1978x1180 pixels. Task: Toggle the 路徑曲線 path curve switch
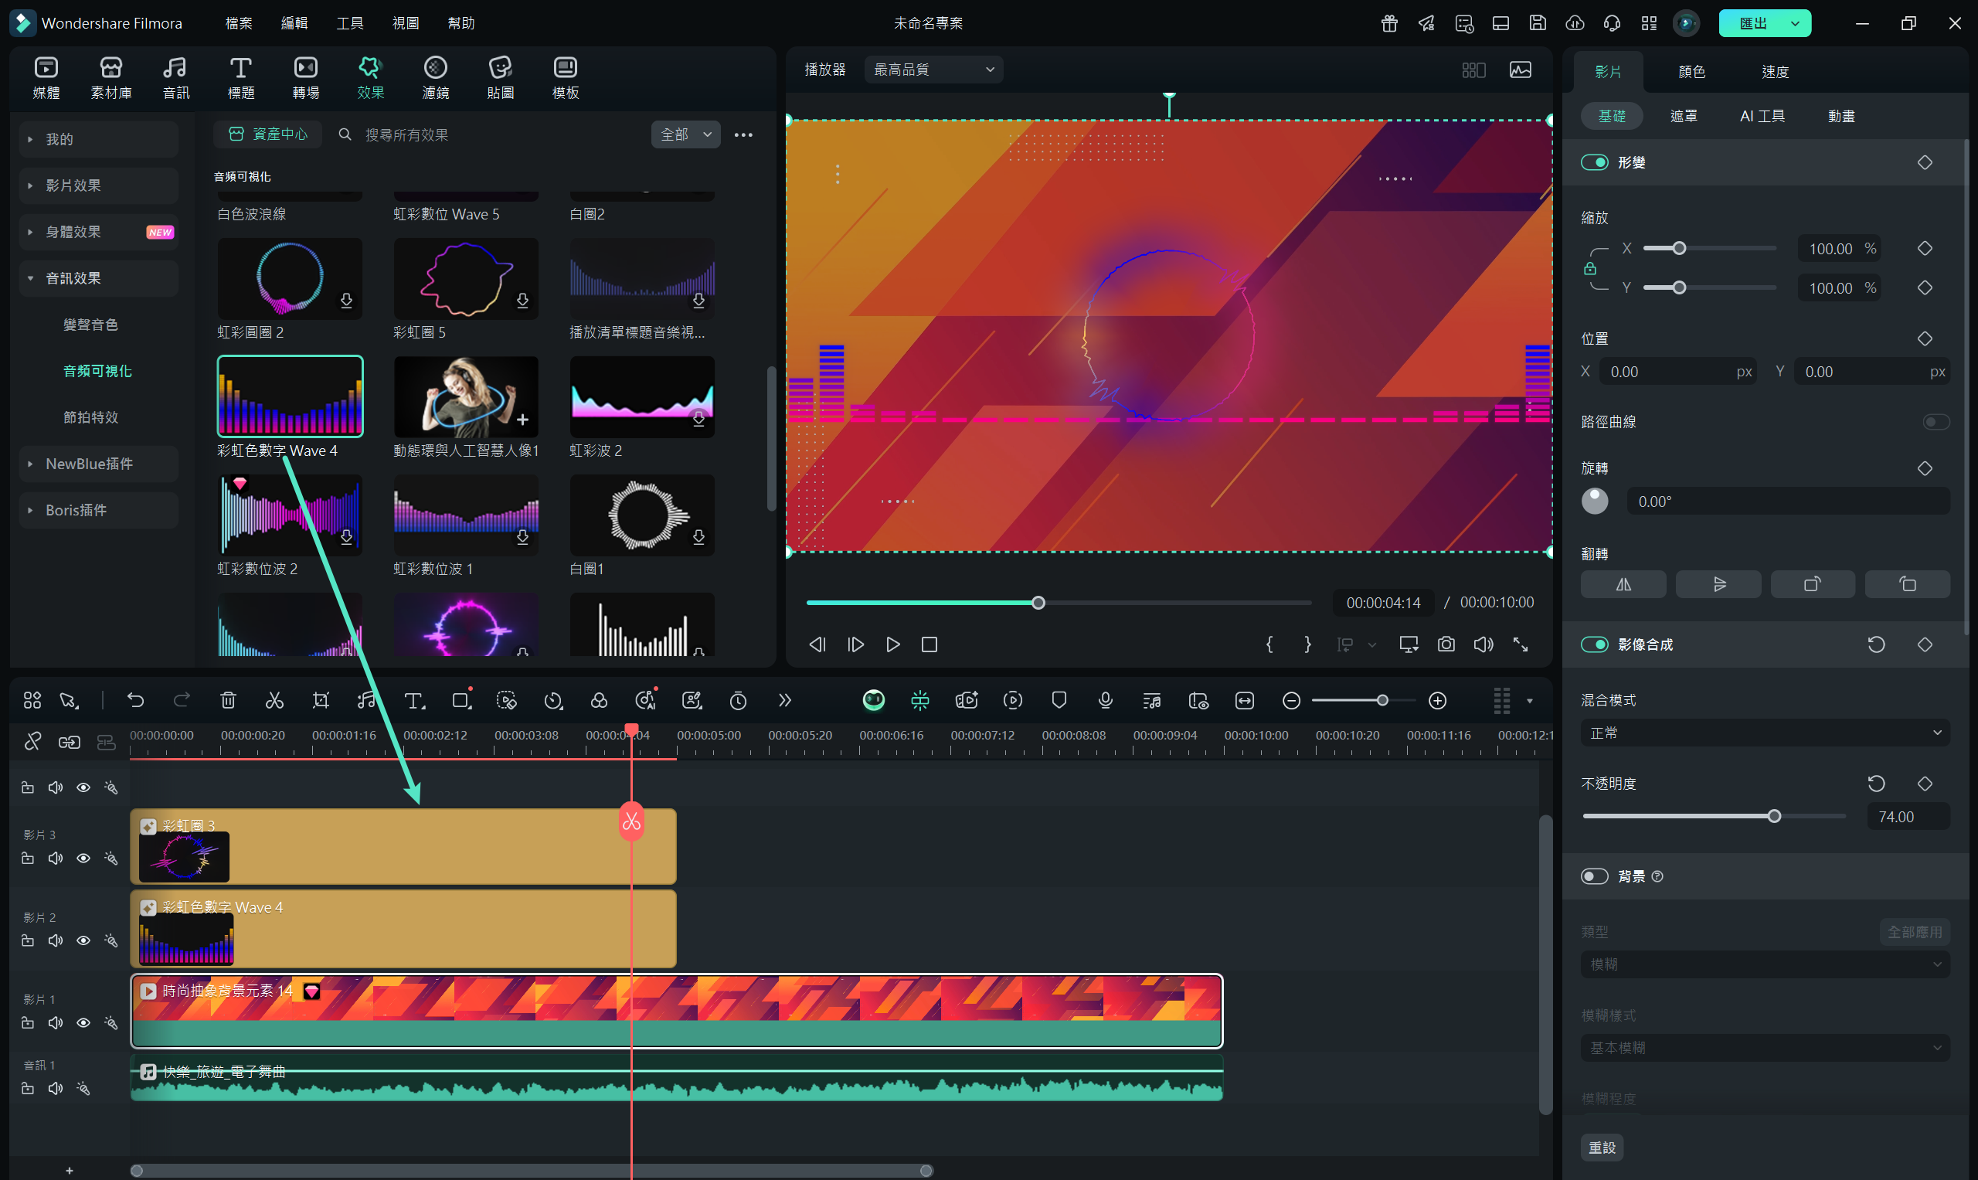click(x=1936, y=421)
